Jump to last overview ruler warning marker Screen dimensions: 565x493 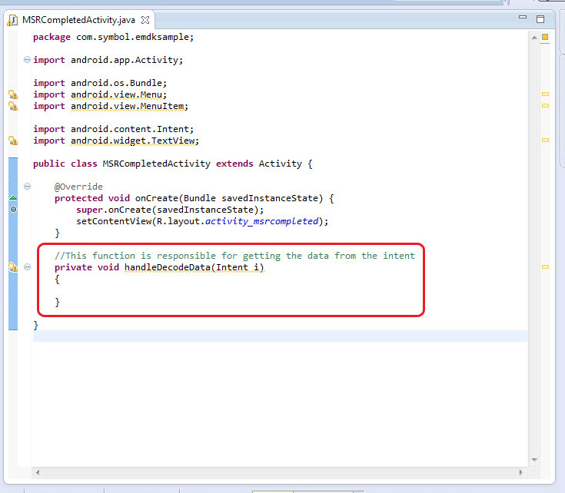[x=545, y=267]
